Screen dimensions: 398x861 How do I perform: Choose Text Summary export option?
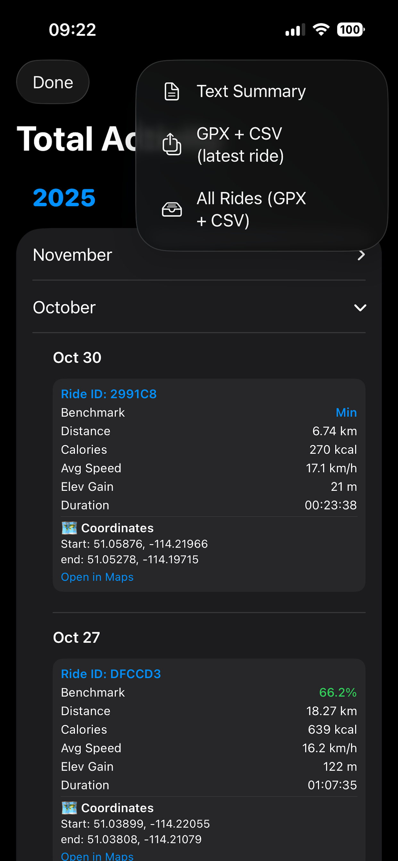tap(251, 92)
